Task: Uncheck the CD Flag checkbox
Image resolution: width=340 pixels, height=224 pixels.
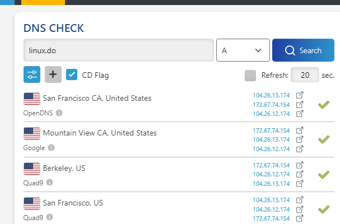Action: (x=72, y=74)
